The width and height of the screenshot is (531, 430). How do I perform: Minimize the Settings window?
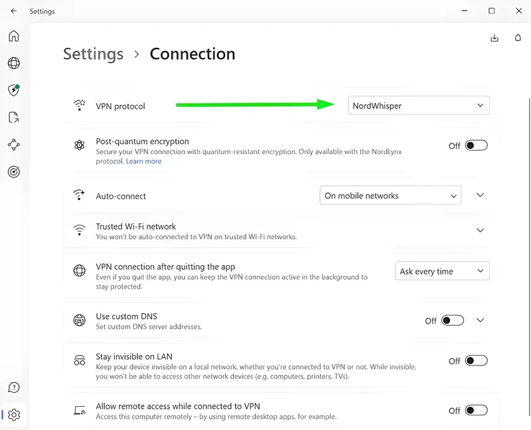465,11
